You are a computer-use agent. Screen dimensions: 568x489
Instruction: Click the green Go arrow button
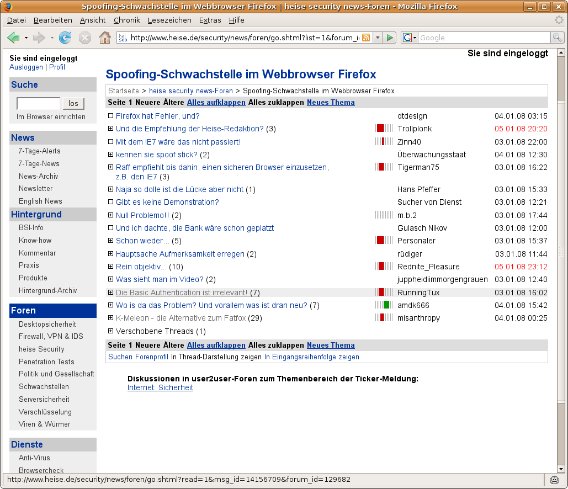389,38
